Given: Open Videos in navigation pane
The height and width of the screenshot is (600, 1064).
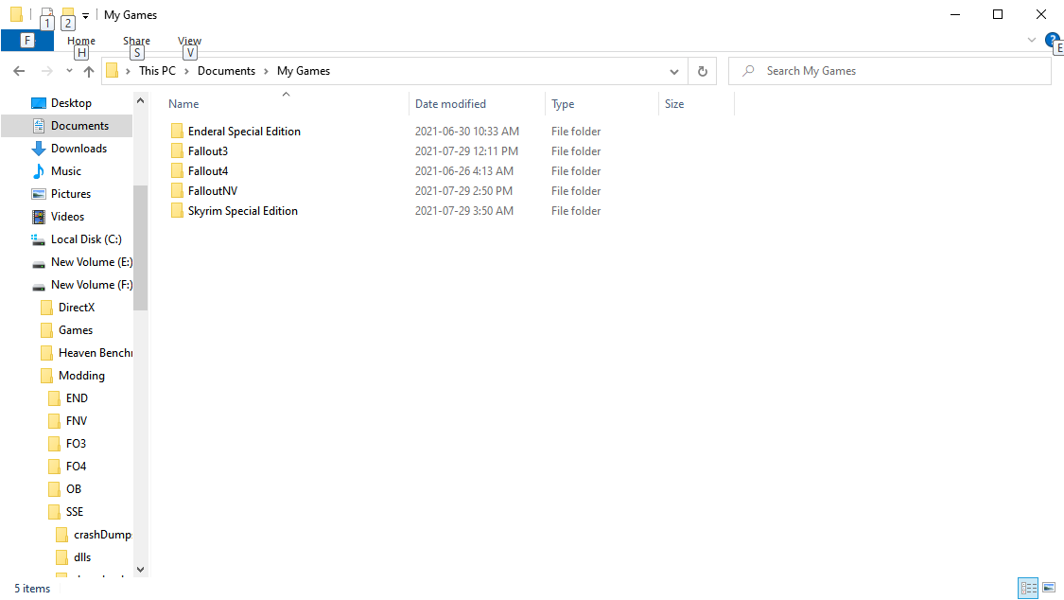Looking at the screenshot, I should click(67, 217).
